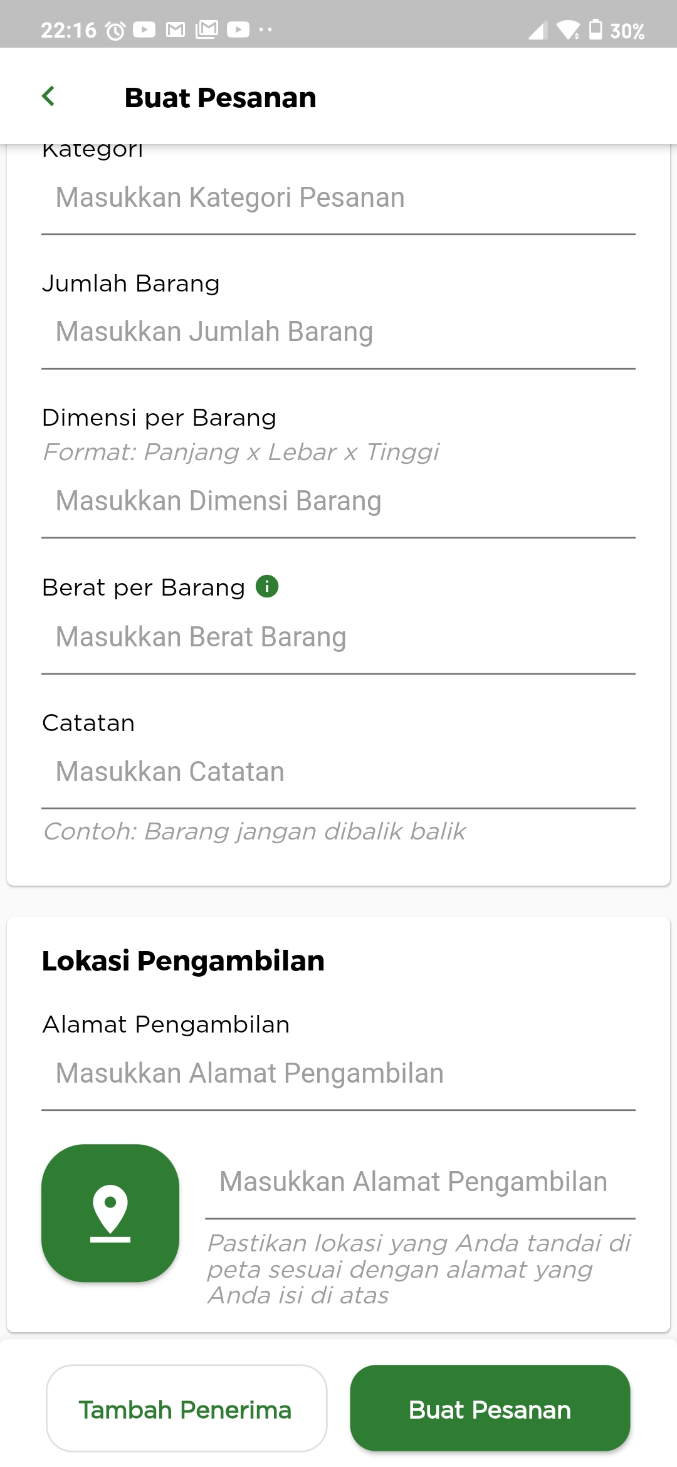
Task: Focus the Masukkan Berat Barang field
Action: pos(338,637)
